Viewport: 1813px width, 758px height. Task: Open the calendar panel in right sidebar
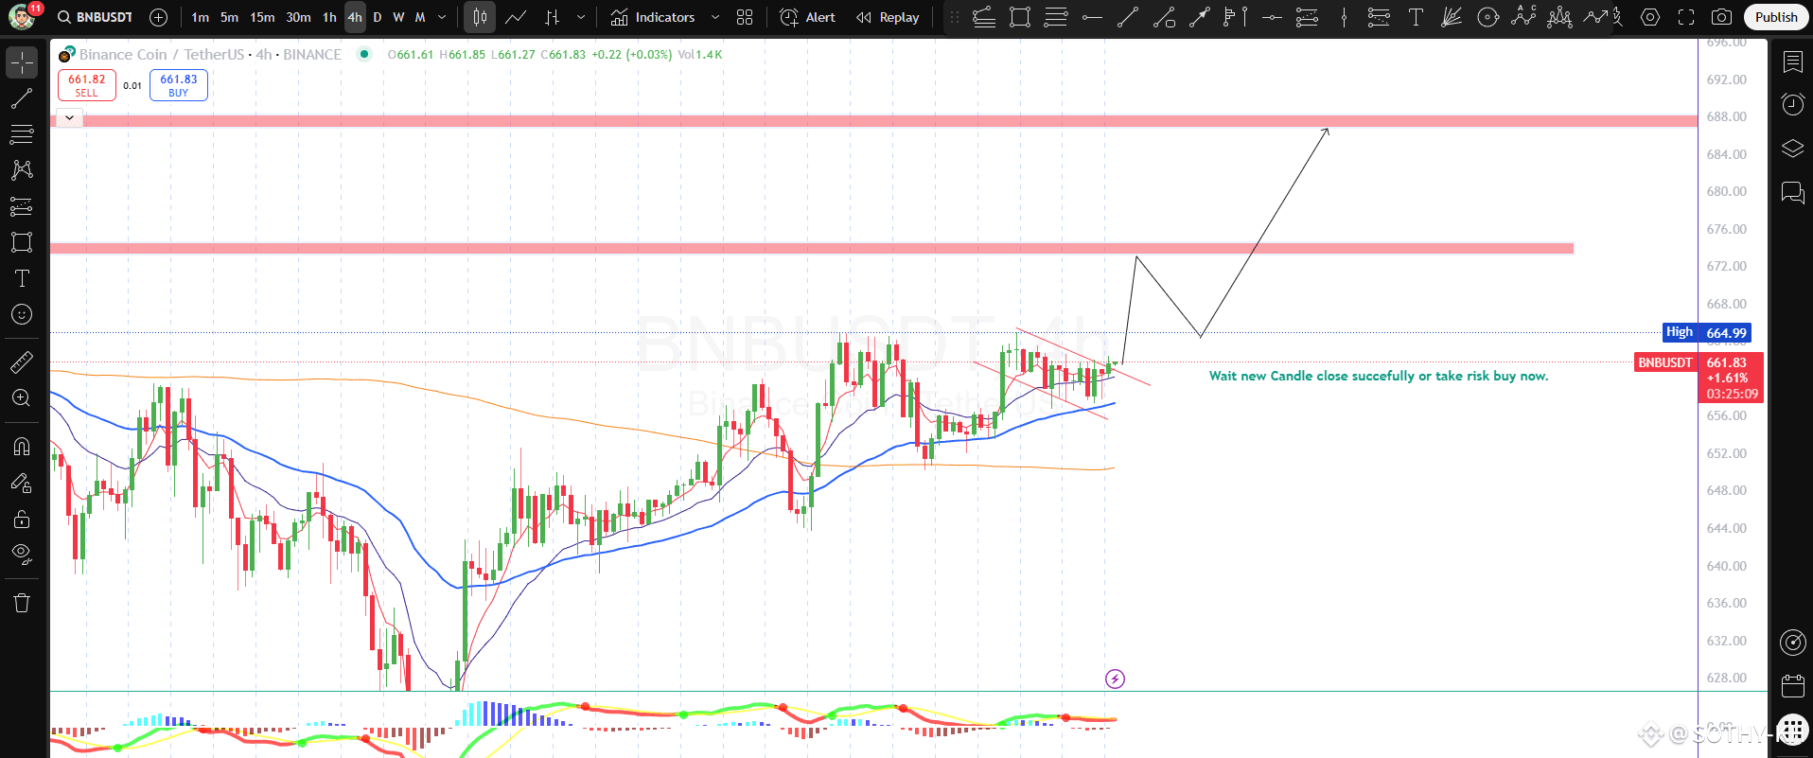tap(1793, 685)
